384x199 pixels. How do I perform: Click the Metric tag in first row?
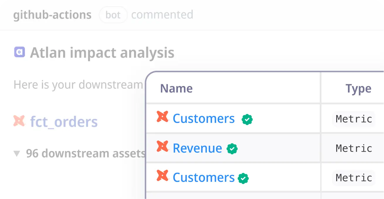(354, 119)
